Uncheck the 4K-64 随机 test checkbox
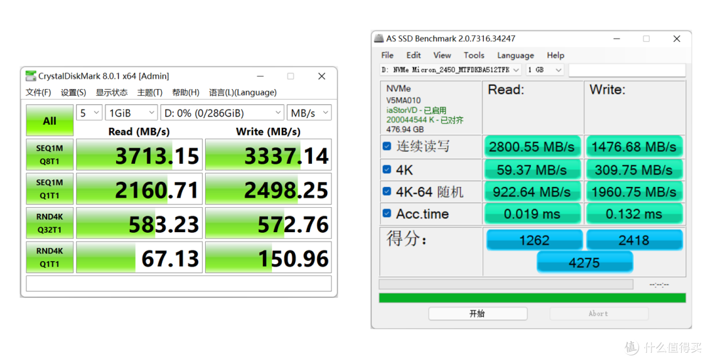The width and height of the screenshot is (708, 362). coord(387,191)
